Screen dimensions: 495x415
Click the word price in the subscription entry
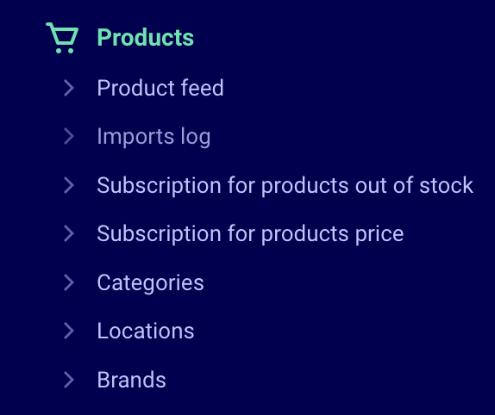379,234
